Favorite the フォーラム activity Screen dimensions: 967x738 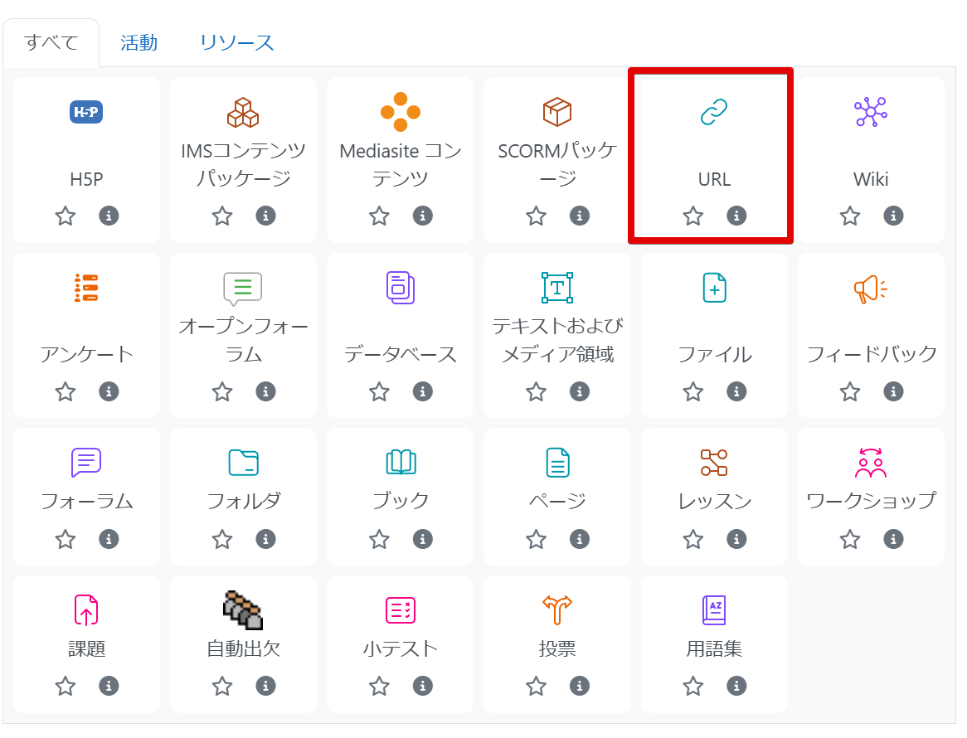point(65,538)
